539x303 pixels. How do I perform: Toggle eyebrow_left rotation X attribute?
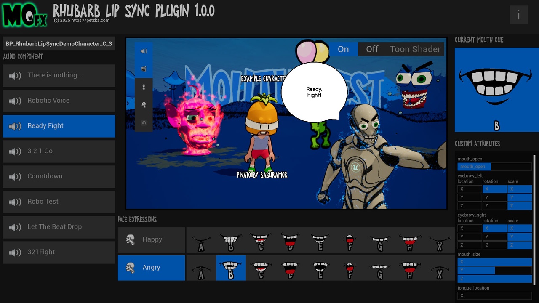[x=494, y=189]
